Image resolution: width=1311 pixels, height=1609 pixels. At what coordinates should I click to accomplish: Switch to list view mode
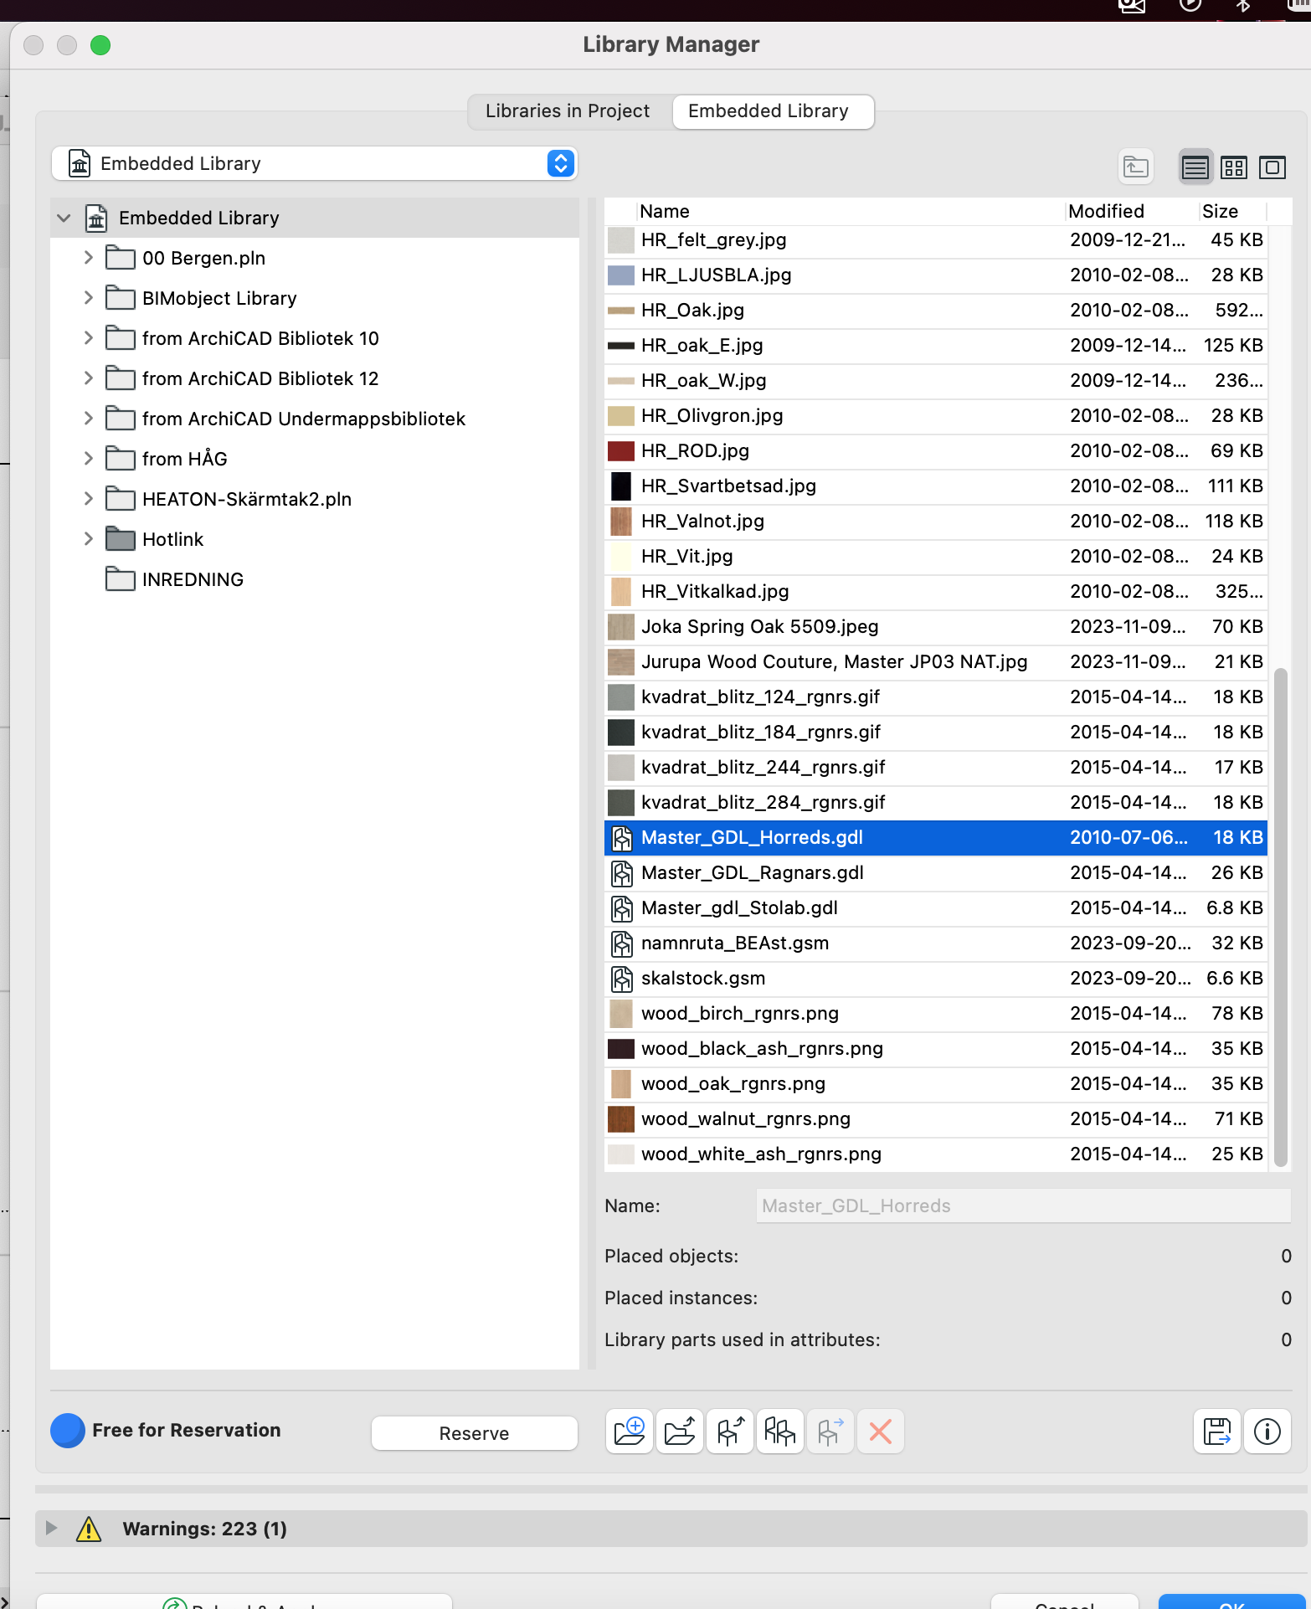click(1195, 167)
